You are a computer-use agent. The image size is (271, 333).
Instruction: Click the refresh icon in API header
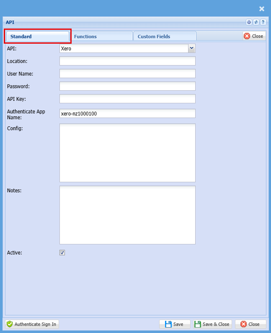pos(256,22)
